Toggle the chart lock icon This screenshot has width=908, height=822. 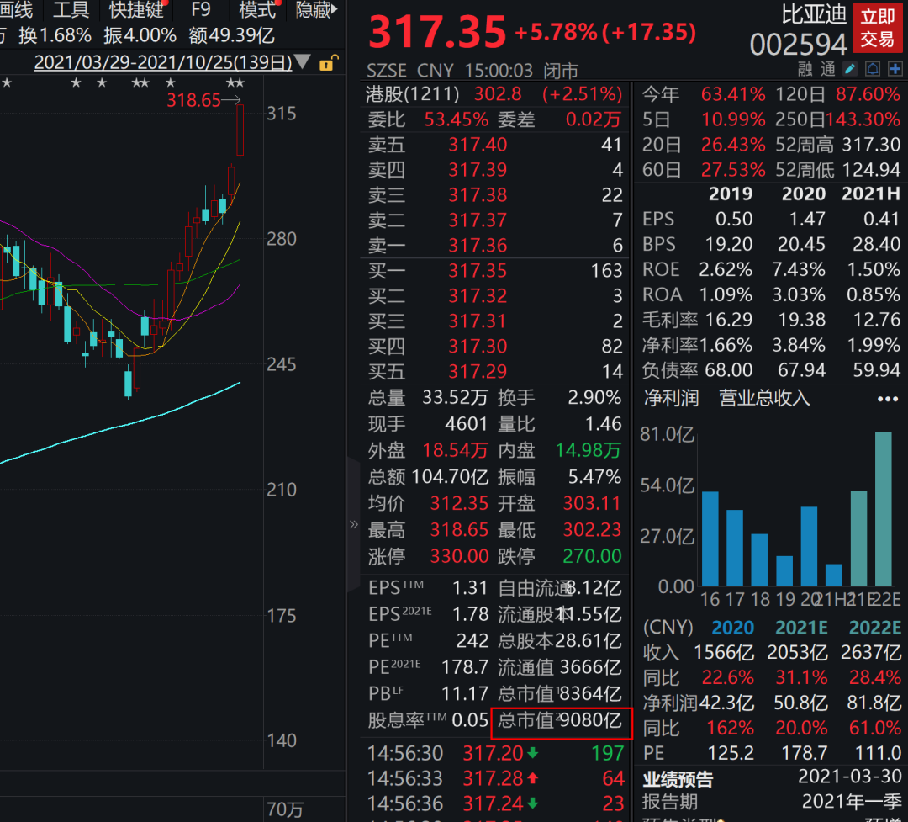pyautogui.click(x=329, y=62)
